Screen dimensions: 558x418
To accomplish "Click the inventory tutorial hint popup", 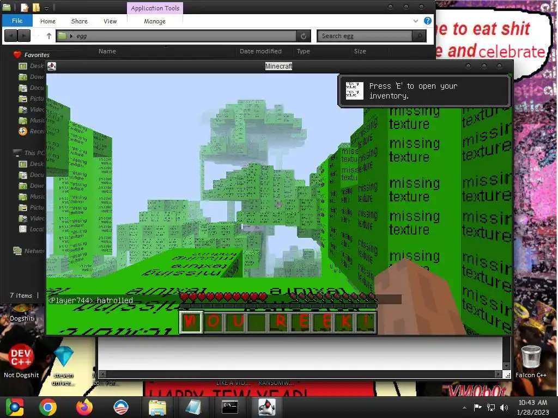I will (x=424, y=91).
